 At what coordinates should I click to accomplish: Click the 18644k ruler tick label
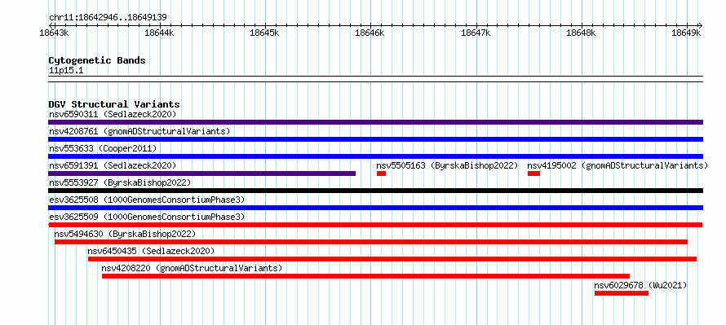click(160, 33)
